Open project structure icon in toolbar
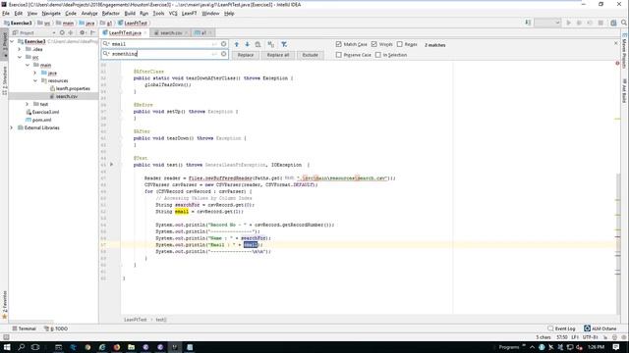The width and height of the screenshot is (629, 353). pos(613,23)
